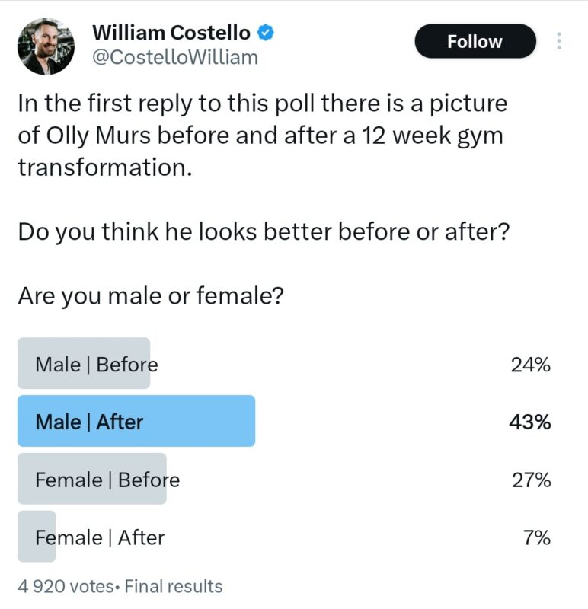Select the 'Female | Before' poll option
588x609 pixels.
[107, 480]
